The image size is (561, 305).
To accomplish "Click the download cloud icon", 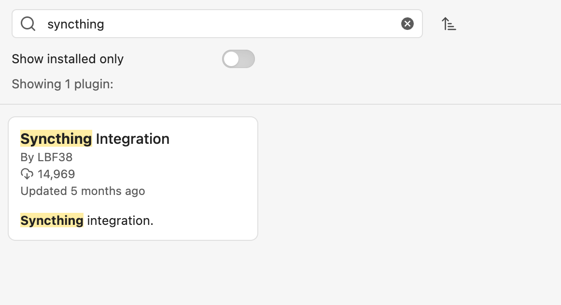I will coord(27,174).
